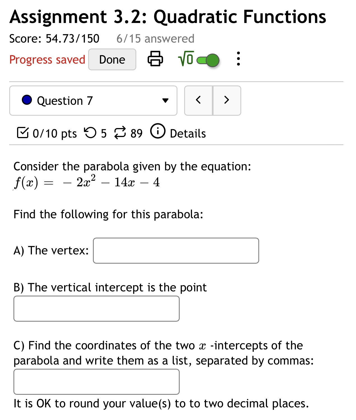
Task: Click the Progress saved link
Action: tap(47, 60)
